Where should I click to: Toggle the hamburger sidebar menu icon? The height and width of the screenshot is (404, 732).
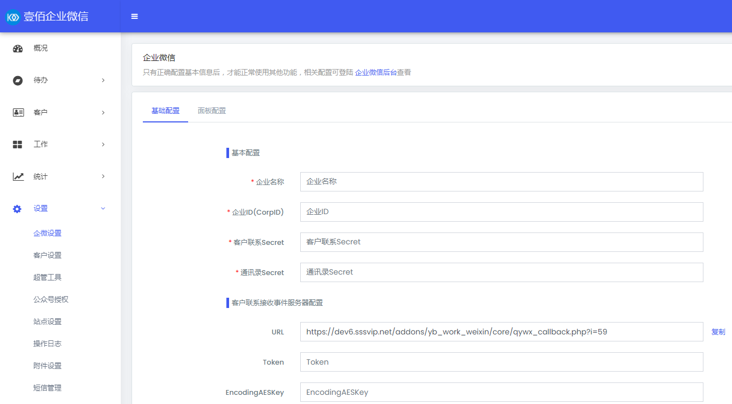click(x=135, y=17)
